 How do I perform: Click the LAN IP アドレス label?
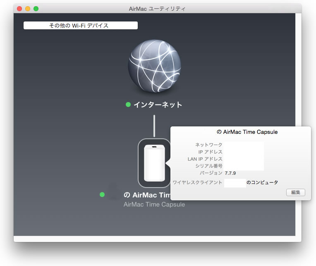point(205,159)
